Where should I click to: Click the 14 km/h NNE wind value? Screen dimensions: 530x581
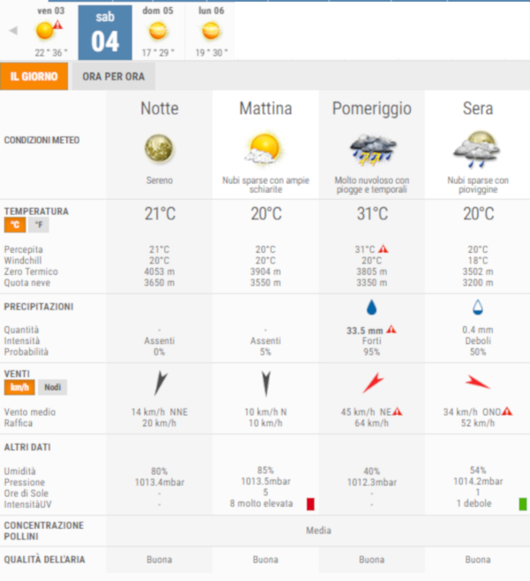160,412
